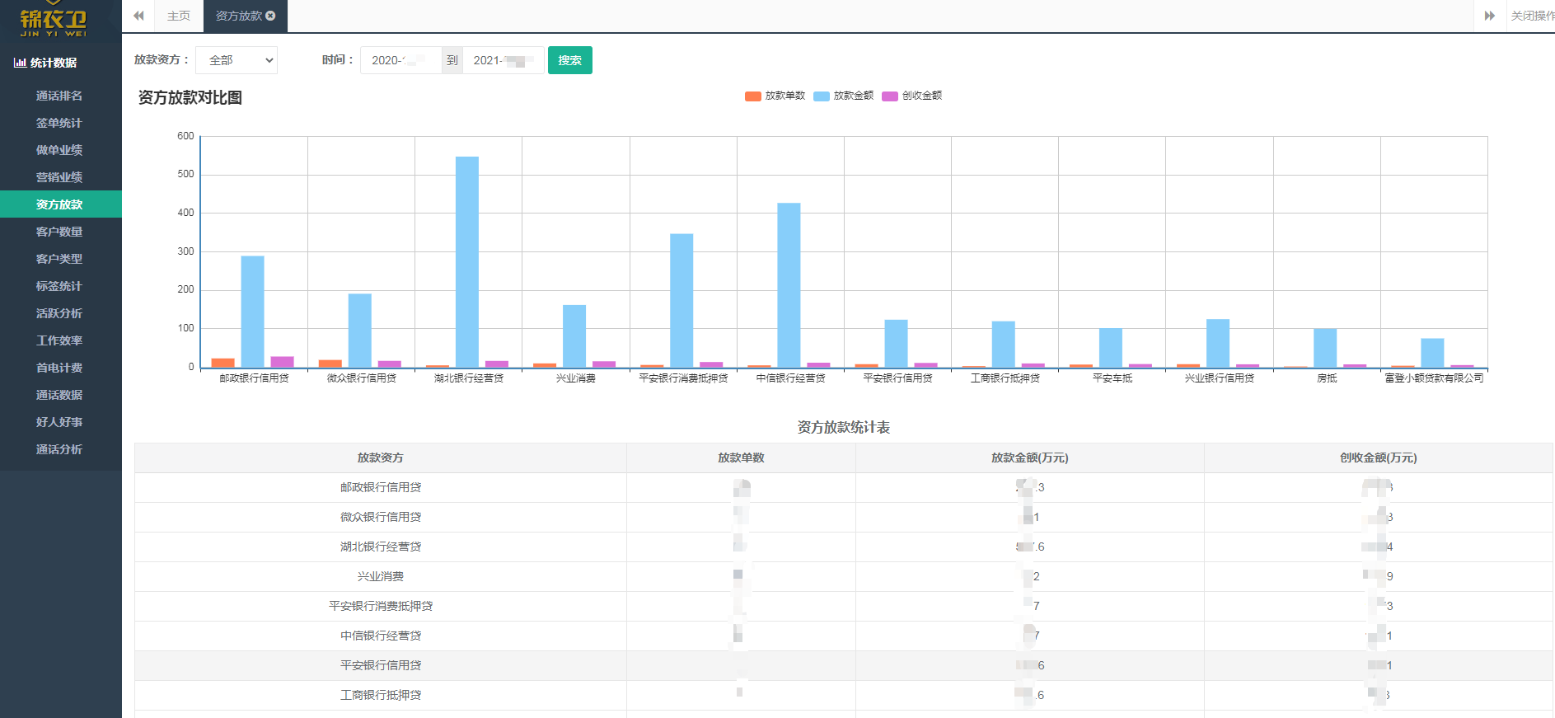Open 营销业绩 in the sidebar
The width and height of the screenshot is (1555, 718).
(x=59, y=177)
